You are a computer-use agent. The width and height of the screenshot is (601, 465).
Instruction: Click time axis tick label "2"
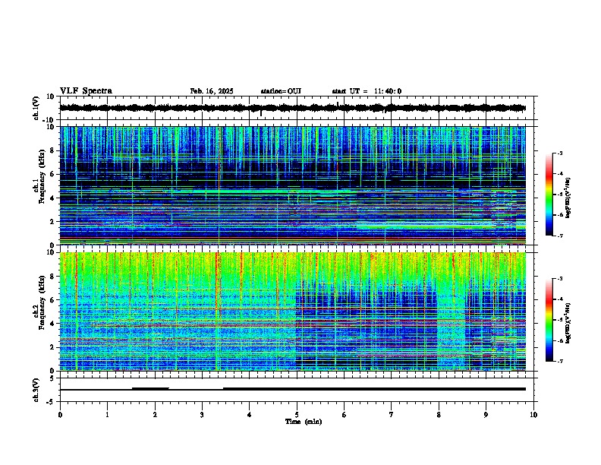point(155,415)
